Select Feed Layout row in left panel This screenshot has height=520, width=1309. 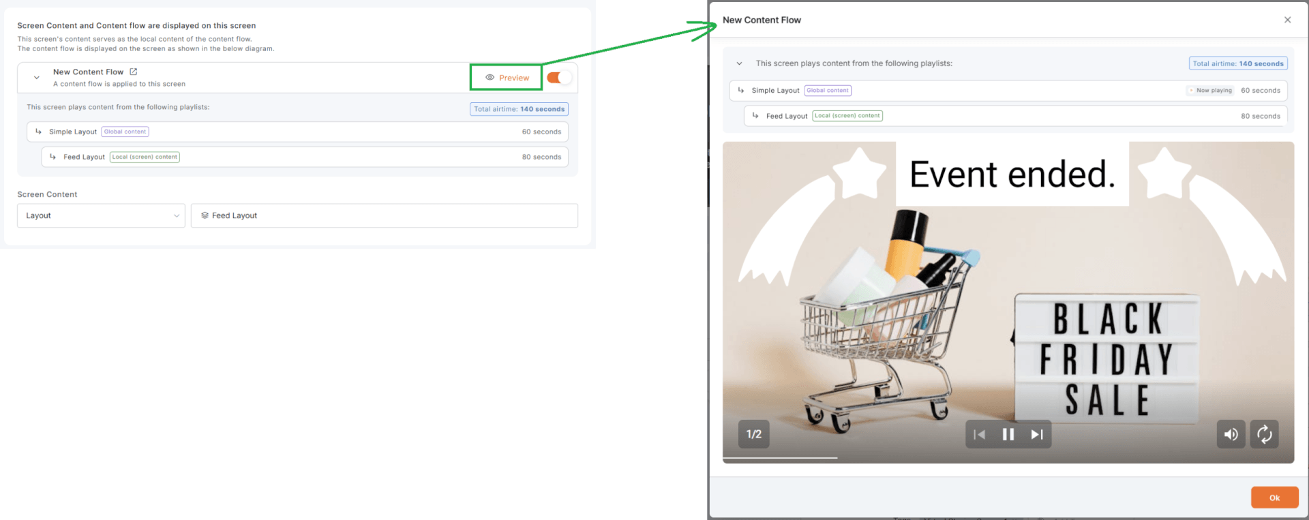305,157
